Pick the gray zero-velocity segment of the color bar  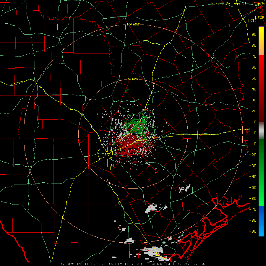point(261,131)
